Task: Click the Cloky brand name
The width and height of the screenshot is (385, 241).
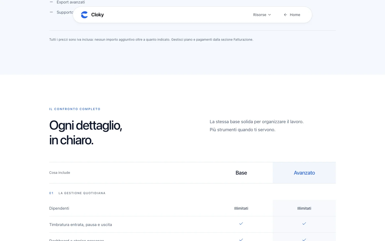Action: click(x=97, y=15)
